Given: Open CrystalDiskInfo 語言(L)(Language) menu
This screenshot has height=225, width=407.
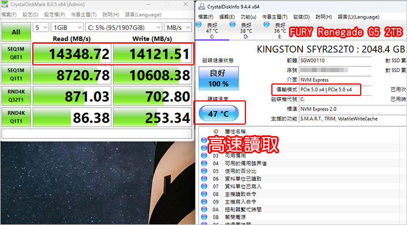Looking at the screenshot, I should pyautogui.click(x=358, y=17).
